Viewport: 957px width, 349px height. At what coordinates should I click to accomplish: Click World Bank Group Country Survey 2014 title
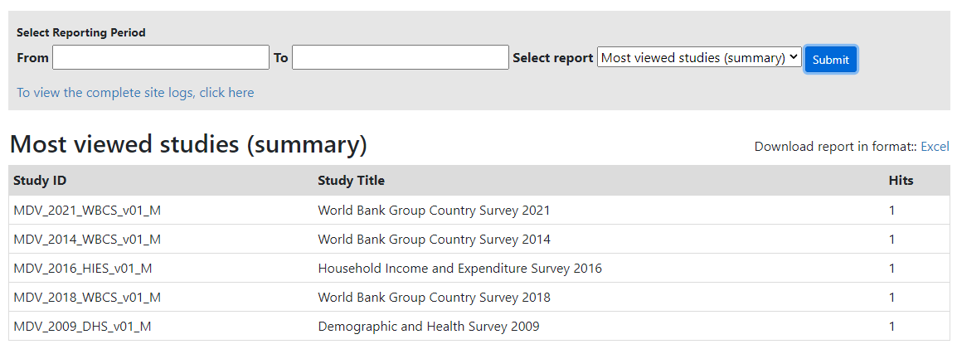[434, 240]
